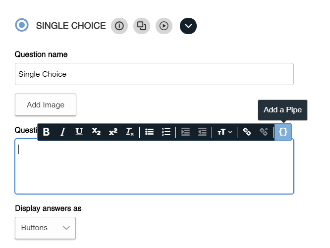Insert a bulleted list
The image size is (330, 248).
coord(149,132)
